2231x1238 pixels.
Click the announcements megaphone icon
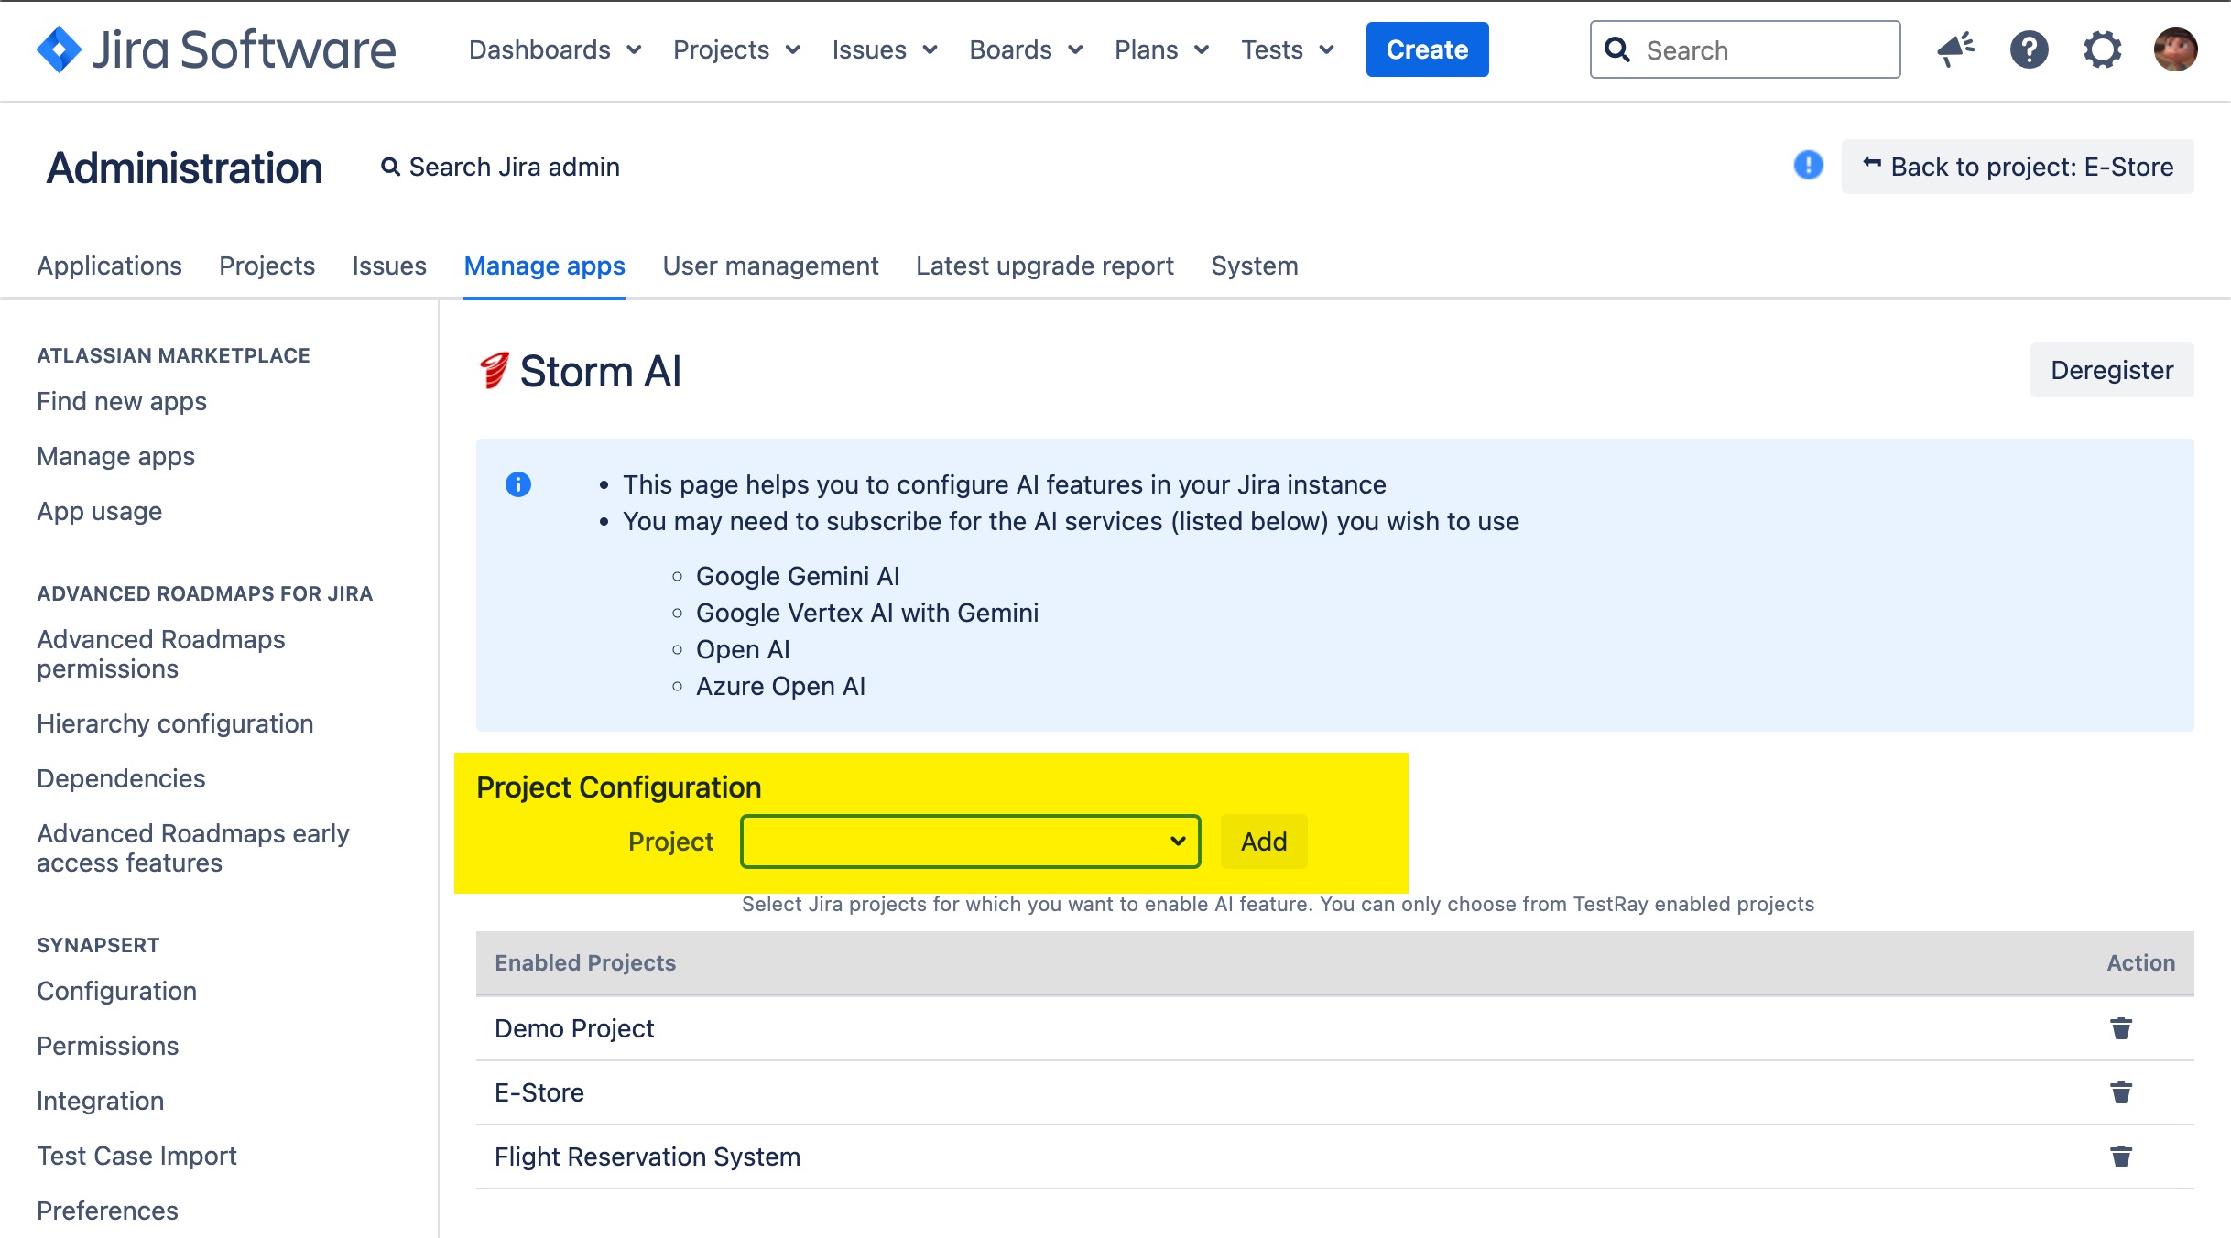1956,50
